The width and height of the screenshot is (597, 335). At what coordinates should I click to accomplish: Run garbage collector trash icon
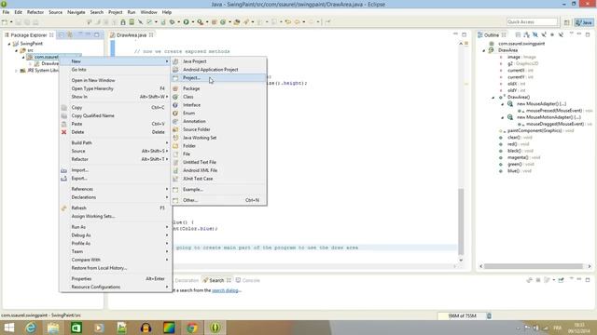click(x=489, y=315)
